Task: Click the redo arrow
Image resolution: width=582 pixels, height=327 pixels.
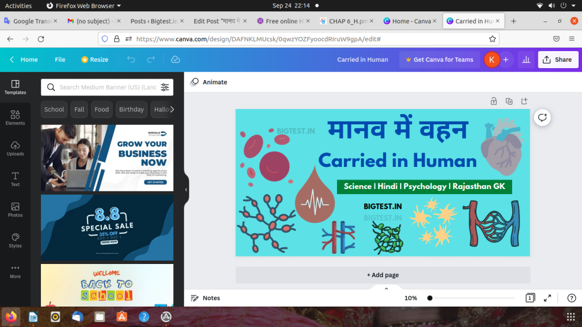Action: tap(151, 59)
